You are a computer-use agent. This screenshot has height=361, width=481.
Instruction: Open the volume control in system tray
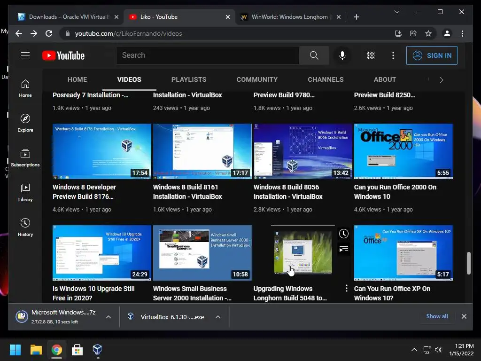pyautogui.click(x=438, y=349)
